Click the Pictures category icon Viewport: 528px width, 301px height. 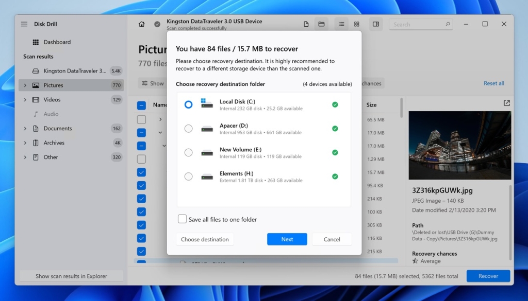(36, 85)
